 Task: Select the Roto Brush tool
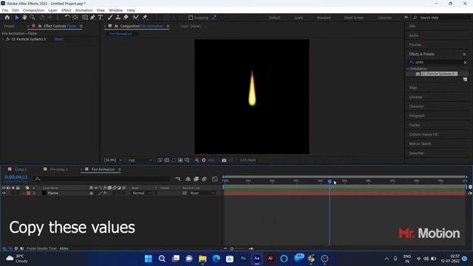pos(136,18)
